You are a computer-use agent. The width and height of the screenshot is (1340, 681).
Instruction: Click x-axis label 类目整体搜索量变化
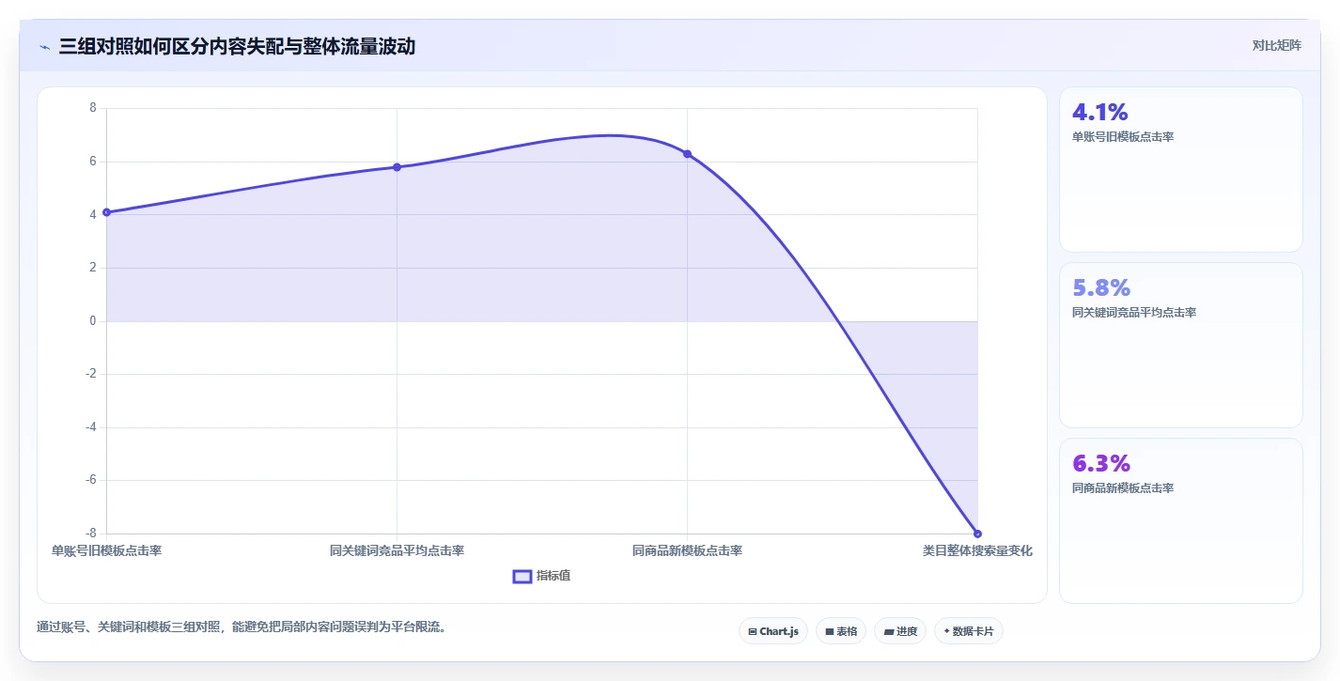(977, 550)
